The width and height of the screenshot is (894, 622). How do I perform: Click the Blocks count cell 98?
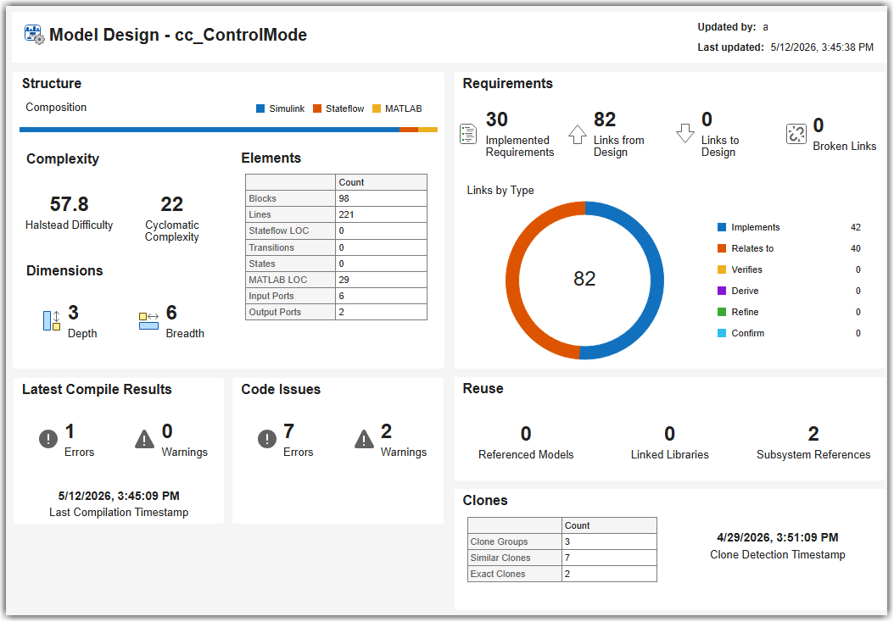(x=381, y=198)
